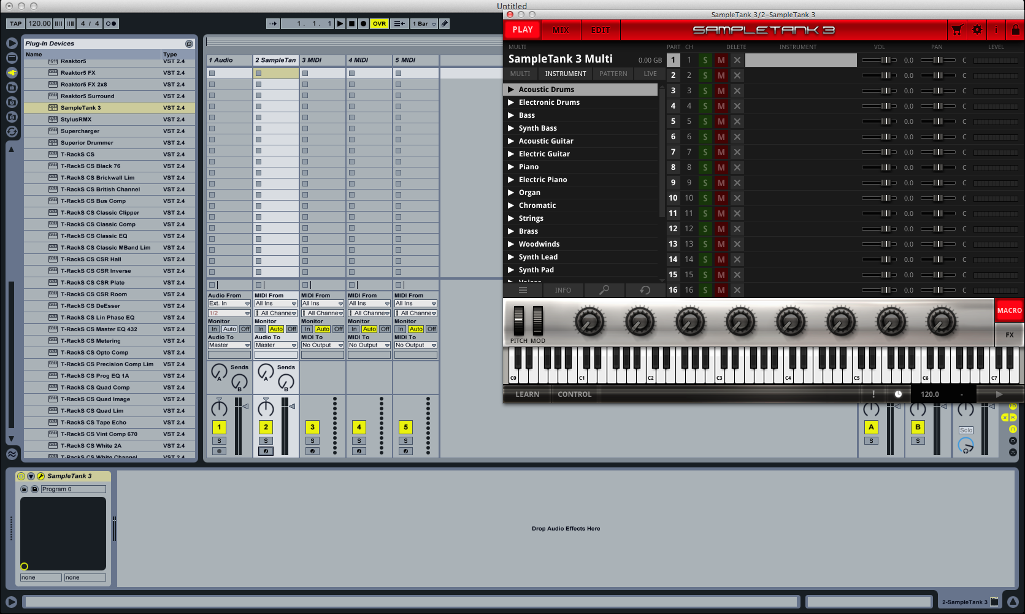
Task: Open the PATTERN browser tab
Action: (613, 74)
